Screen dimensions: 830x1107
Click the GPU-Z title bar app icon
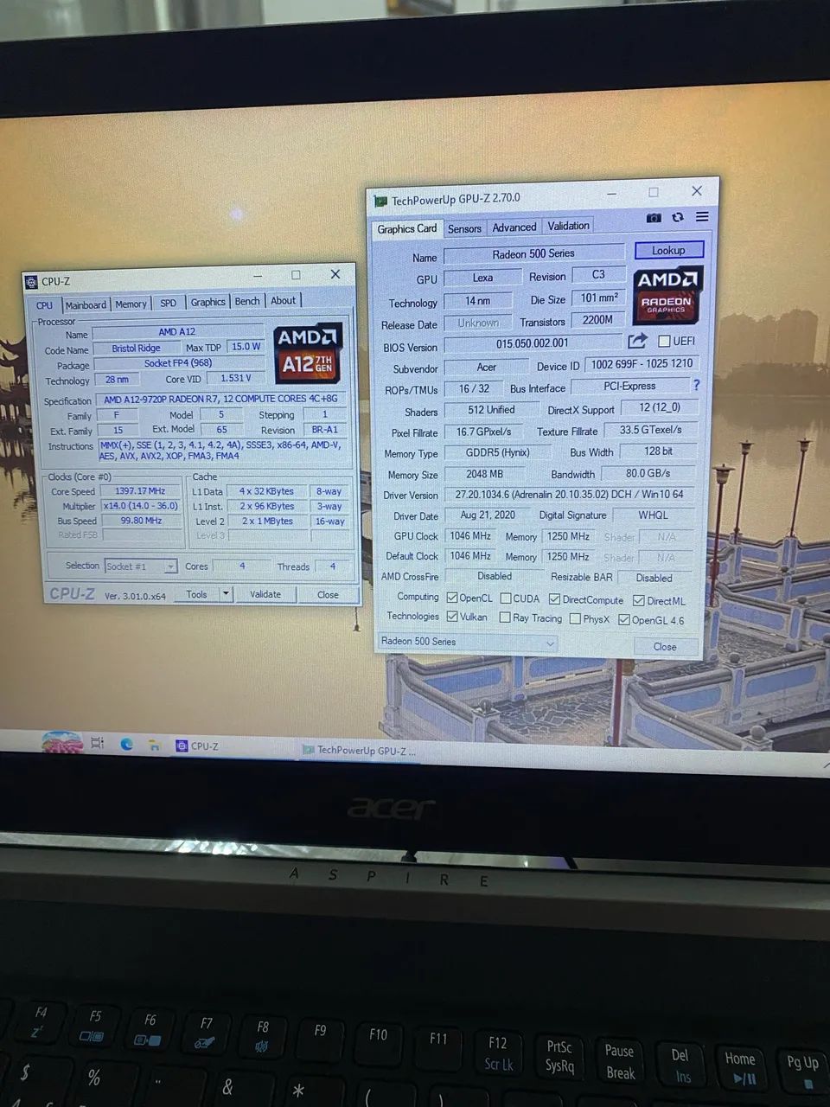point(380,201)
